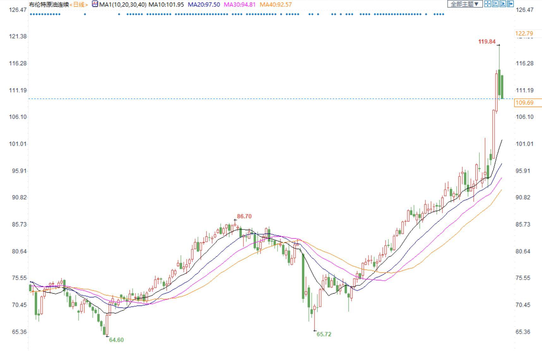Click the first blue event dot at top left
This screenshot has width=542, height=351.
coord(31,14)
